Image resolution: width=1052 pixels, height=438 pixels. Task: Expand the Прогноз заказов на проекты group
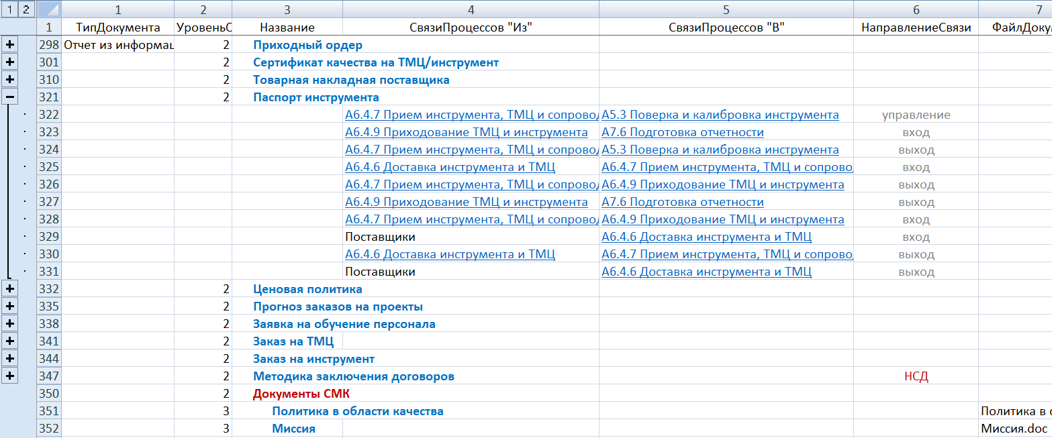(x=10, y=307)
